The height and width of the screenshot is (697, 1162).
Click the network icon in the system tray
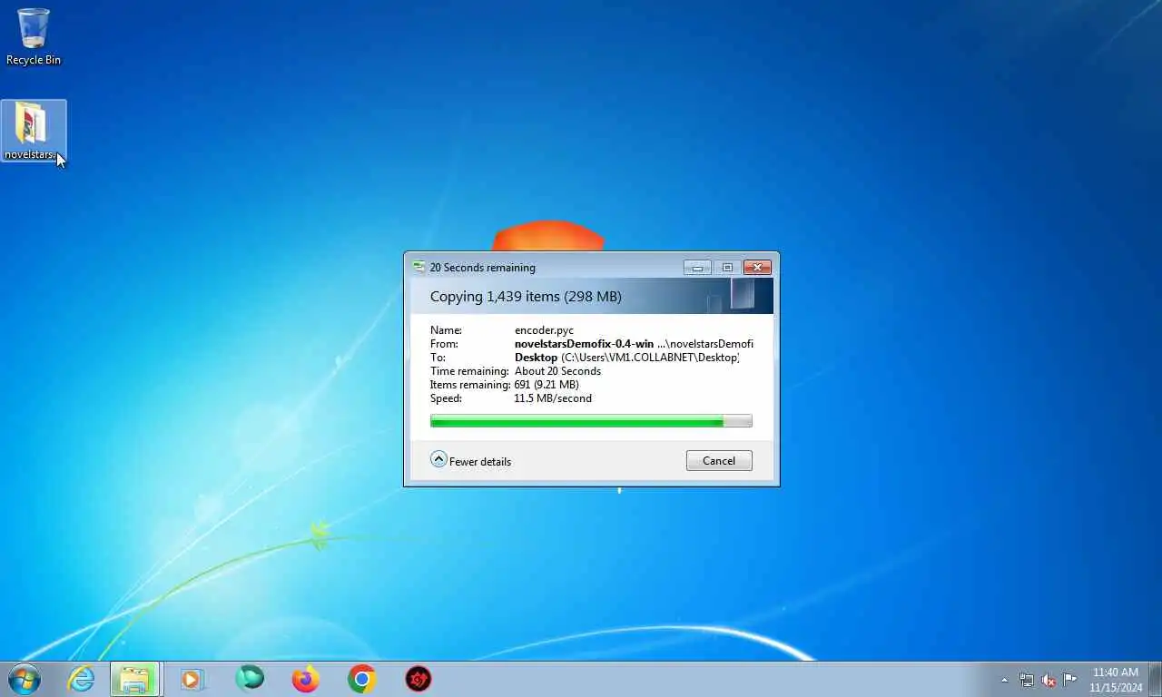[1027, 680]
